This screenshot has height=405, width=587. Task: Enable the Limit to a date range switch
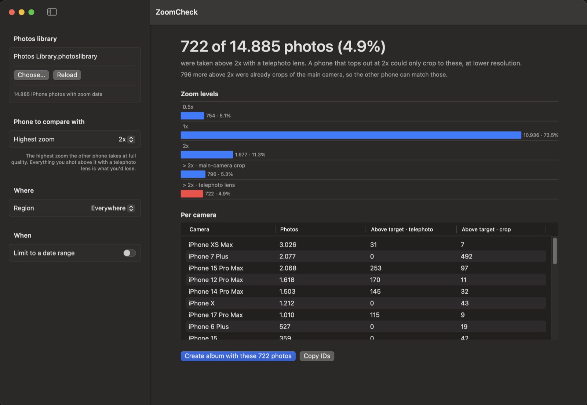(130, 253)
